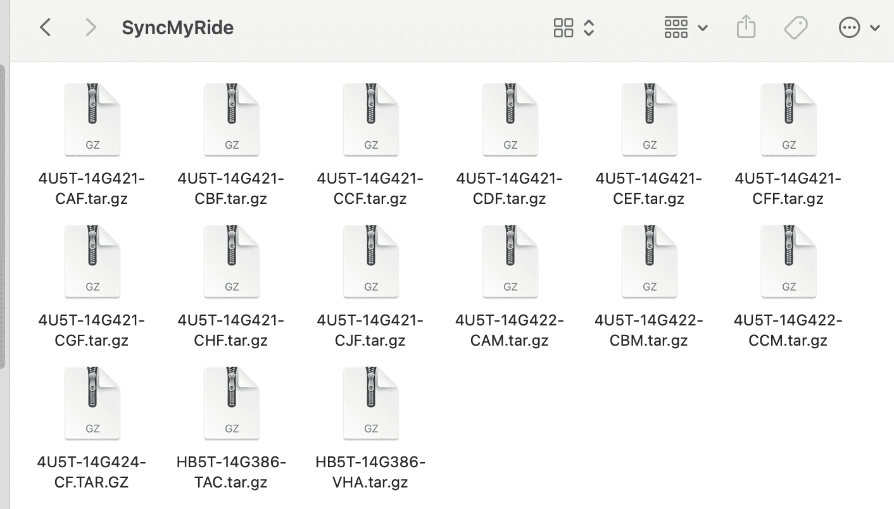This screenshot has width=894, height=509.
Task: Select the 4U5T-14G421-CFF.tar.gz file
Action: (x=789, y=120)
